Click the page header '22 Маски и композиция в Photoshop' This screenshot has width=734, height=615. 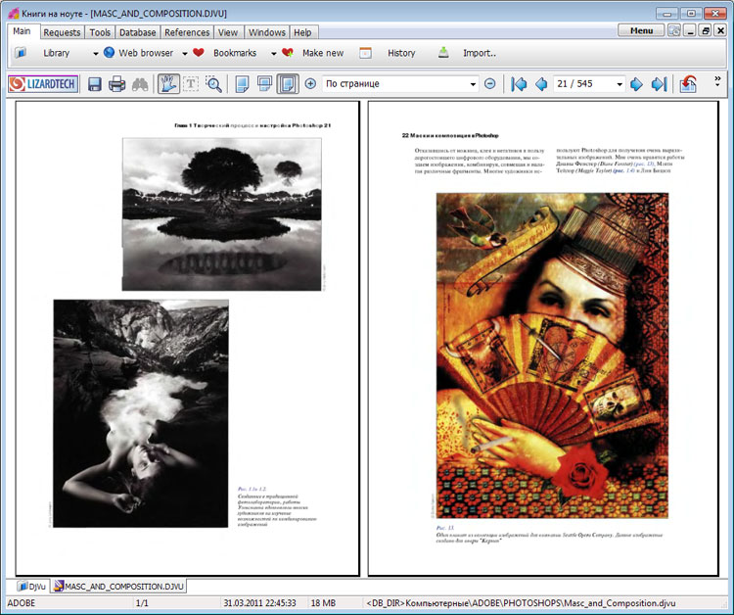(450, 135)
